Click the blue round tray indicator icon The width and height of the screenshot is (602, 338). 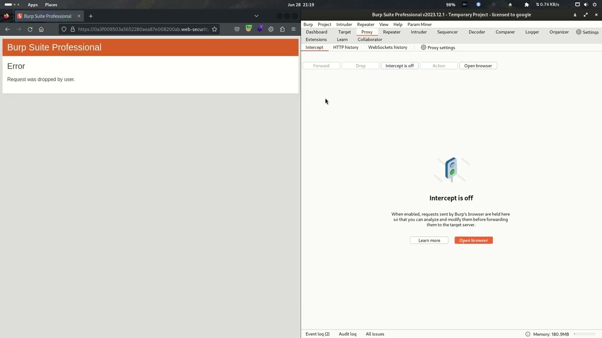[x=478, y=5]
